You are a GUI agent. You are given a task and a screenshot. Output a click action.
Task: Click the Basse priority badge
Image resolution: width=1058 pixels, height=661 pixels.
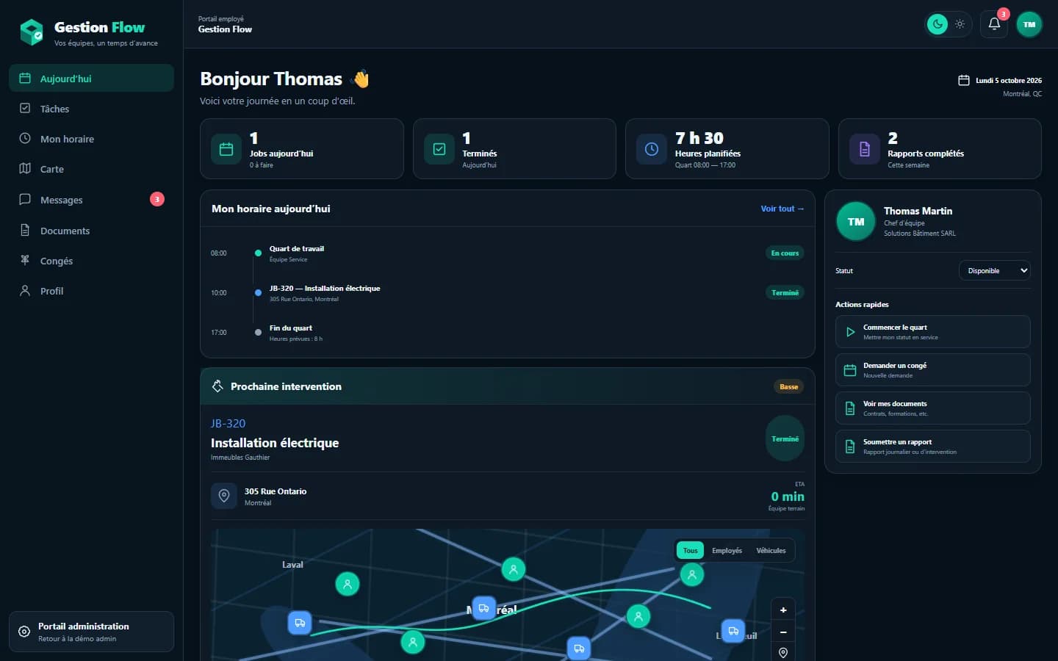pyautogui.click(x=788, y=386)
